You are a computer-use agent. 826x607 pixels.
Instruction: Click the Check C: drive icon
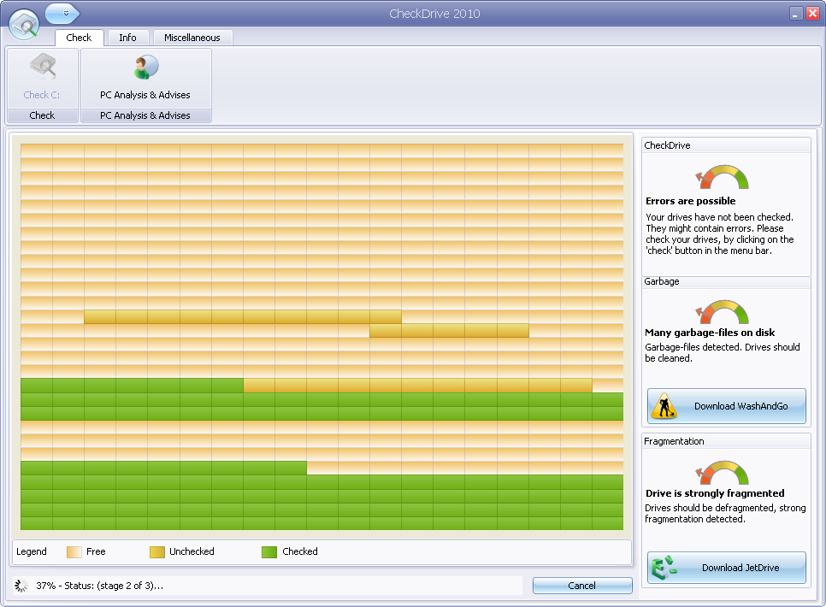(43, 68)
